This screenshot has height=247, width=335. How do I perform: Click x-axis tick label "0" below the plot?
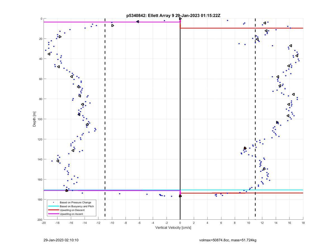coord(180,223)
